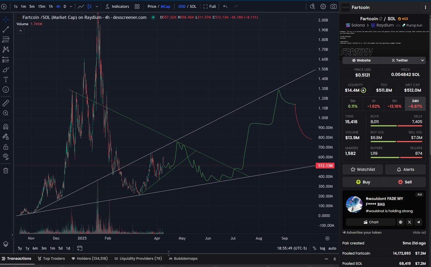Open the Bubblemaps tab
This screenshot has width=431, height=267.
tap(182, 258)
